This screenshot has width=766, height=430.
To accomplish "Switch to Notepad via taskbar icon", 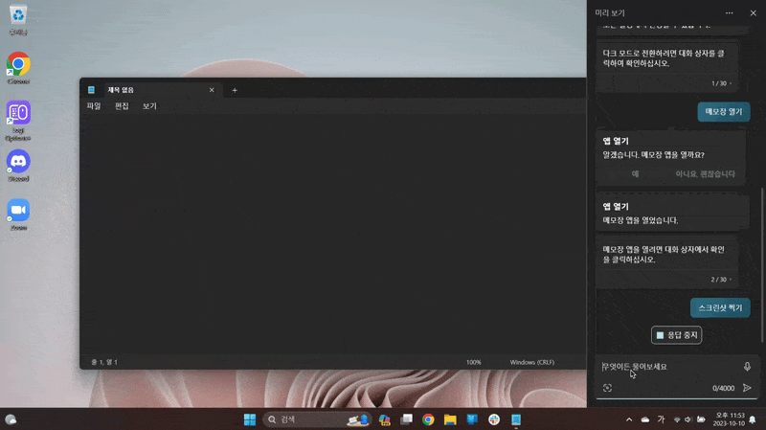I will tap(516, 419).
